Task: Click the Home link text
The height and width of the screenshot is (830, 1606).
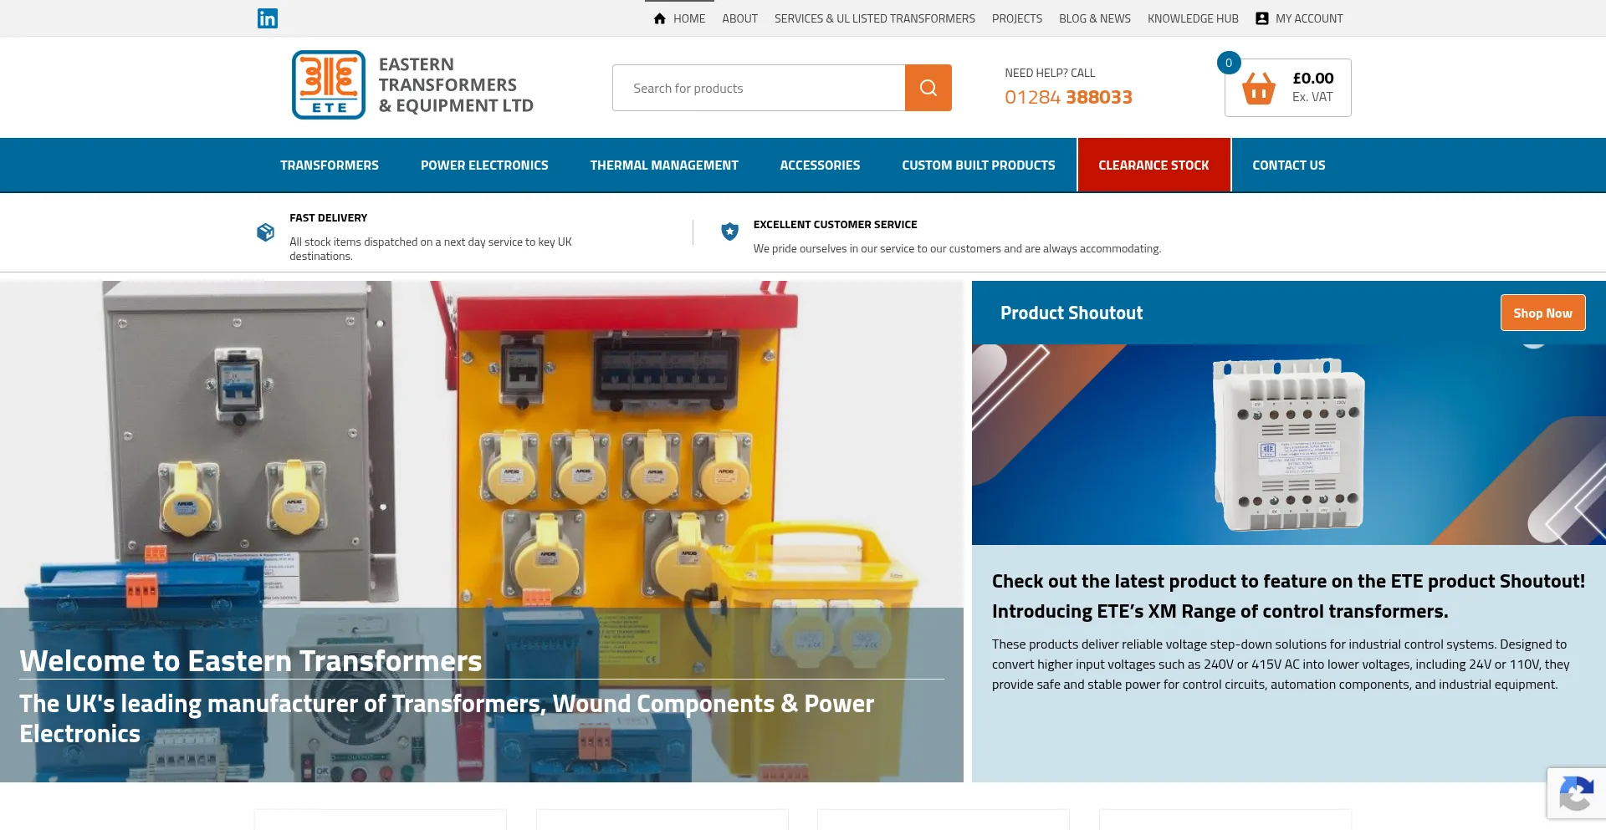Action: coord(689,18)
